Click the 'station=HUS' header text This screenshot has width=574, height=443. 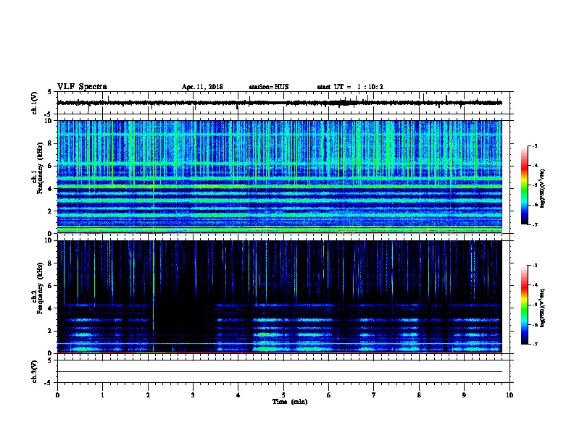269,87
